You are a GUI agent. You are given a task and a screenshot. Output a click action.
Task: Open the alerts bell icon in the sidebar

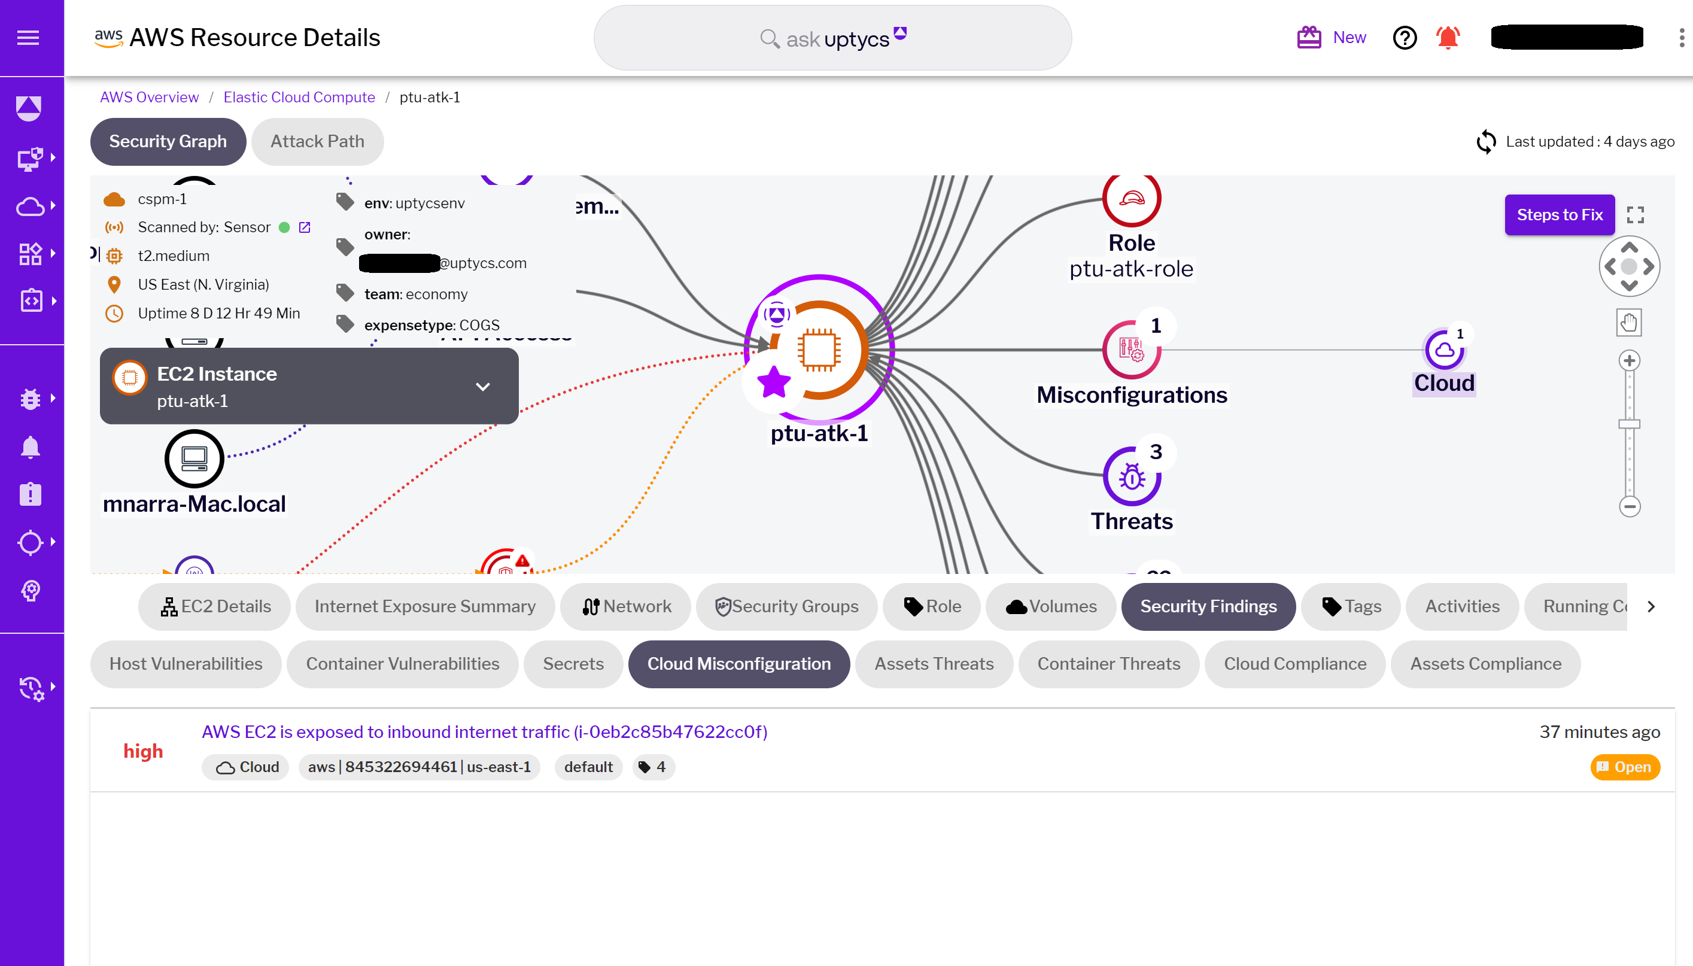pyautogui.click(x=31, y=446)
